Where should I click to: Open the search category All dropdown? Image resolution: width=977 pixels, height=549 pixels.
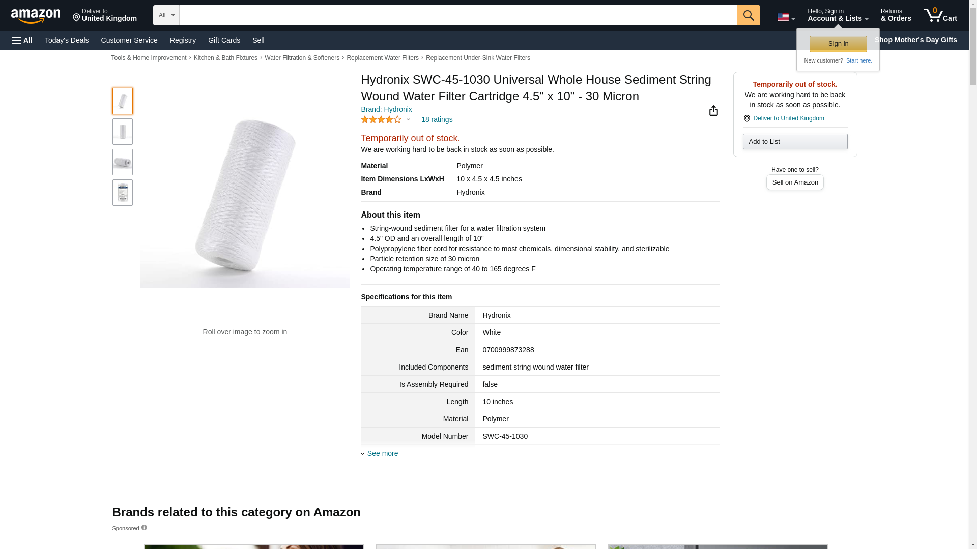(166, 15)
